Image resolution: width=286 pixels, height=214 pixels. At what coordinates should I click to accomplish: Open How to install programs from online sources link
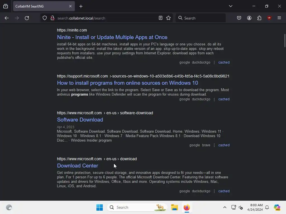click(127, 83)
